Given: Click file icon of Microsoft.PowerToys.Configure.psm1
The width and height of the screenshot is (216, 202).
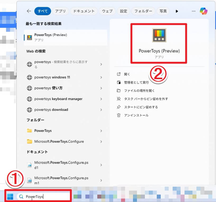Looking at the screenshot, I should tap(30, 181).
